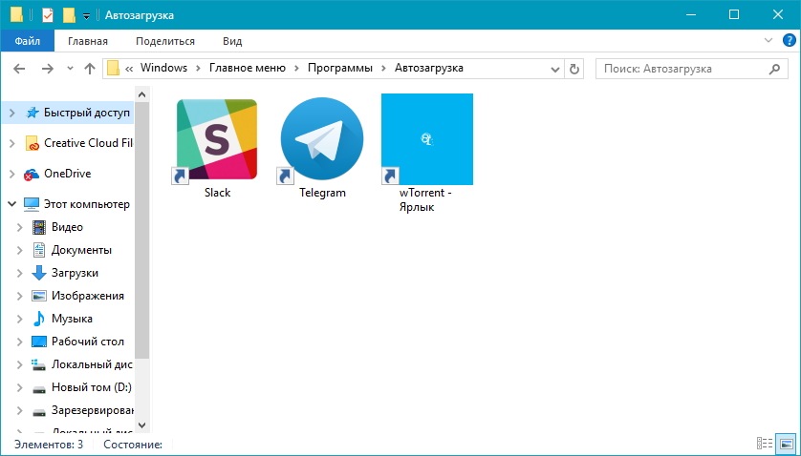This screenshot has width=801, height=456.
Task: Navigate to Windows in the breadcrumb
Action: pos(163,68)
